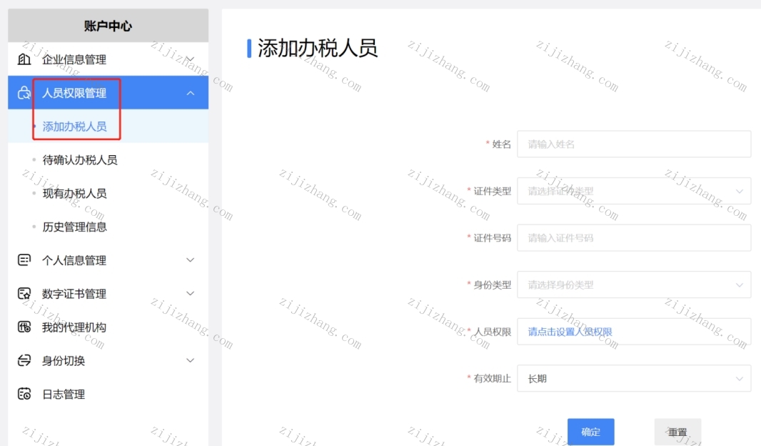Open the 证件类型 dropdown
The image size is (761, 446).
634,191
